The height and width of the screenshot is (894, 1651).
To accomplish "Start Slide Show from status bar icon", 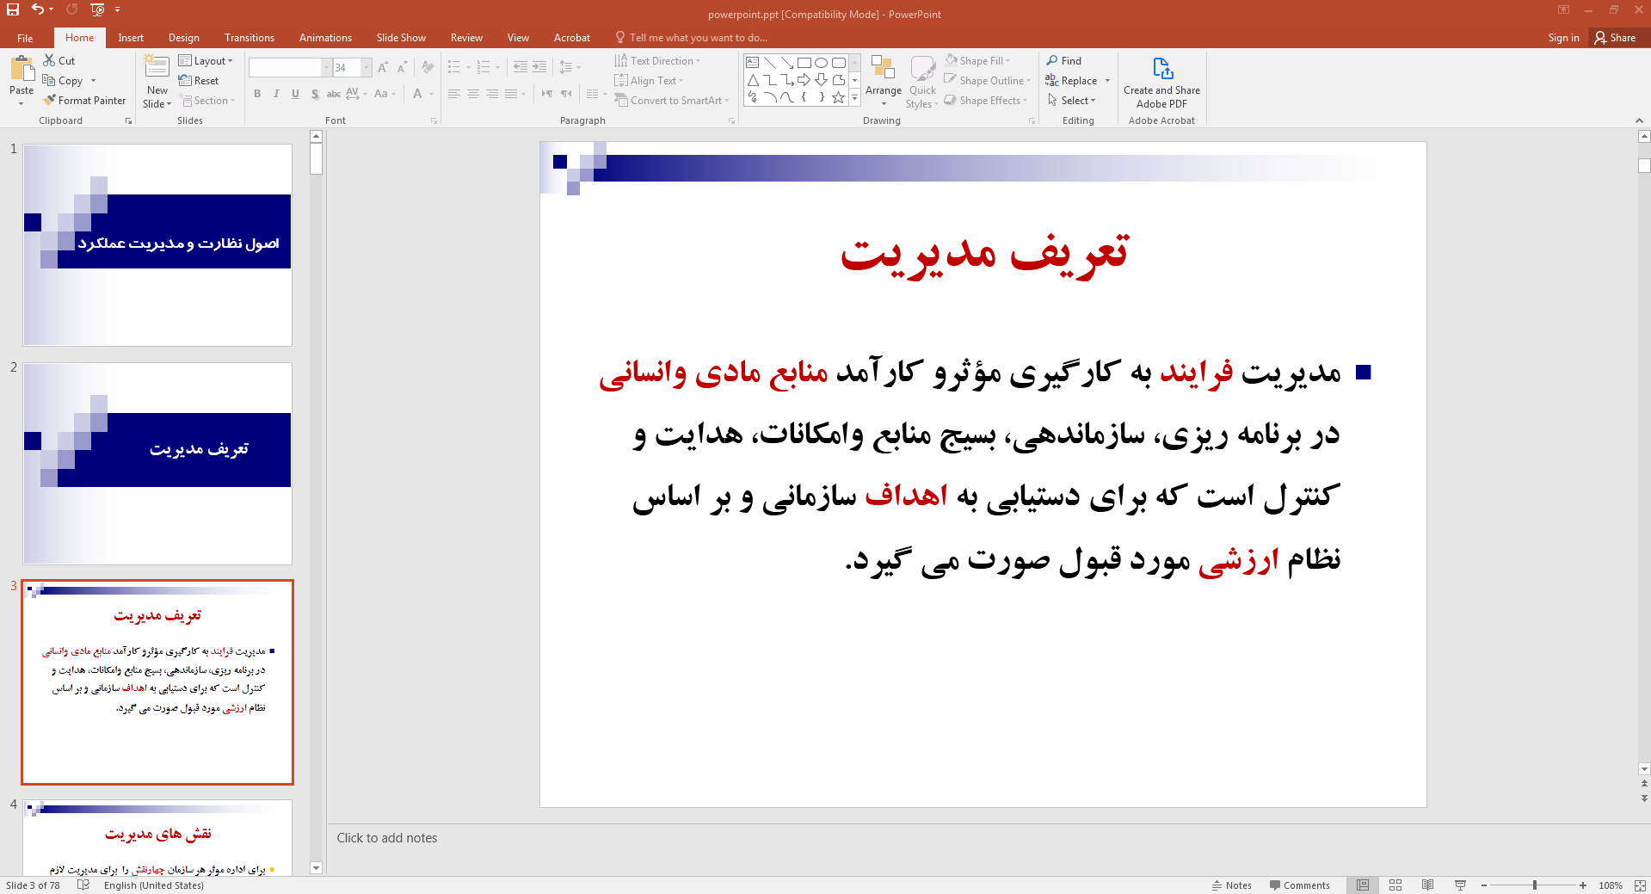I will click(x=1460, y=885).
